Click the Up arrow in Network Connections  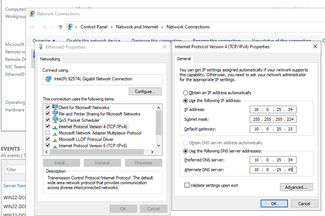tap(60, 26)
